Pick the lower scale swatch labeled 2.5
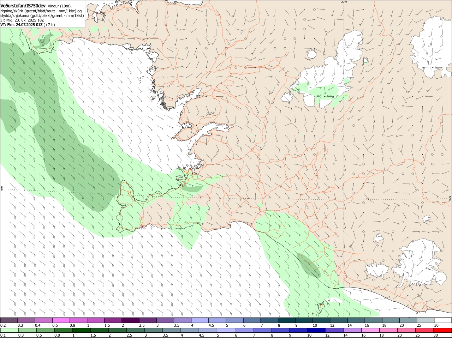 [135, 331]
